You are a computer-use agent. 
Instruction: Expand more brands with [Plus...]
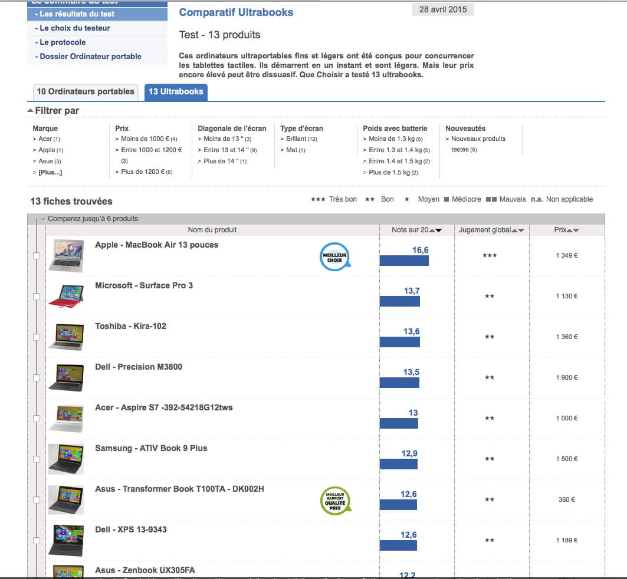[x=50, y=173]
